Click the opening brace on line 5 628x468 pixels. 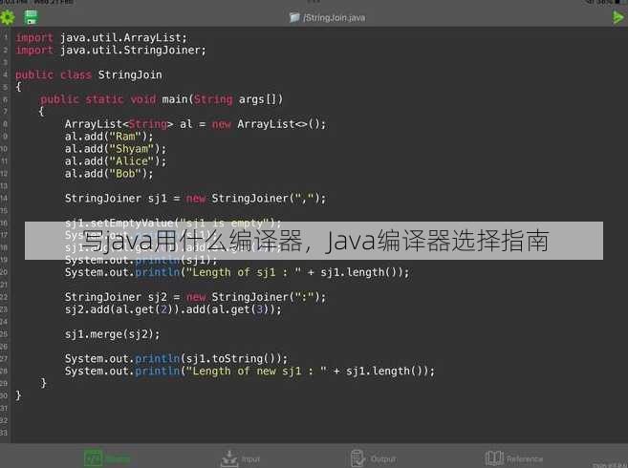[x=18, y=87]
